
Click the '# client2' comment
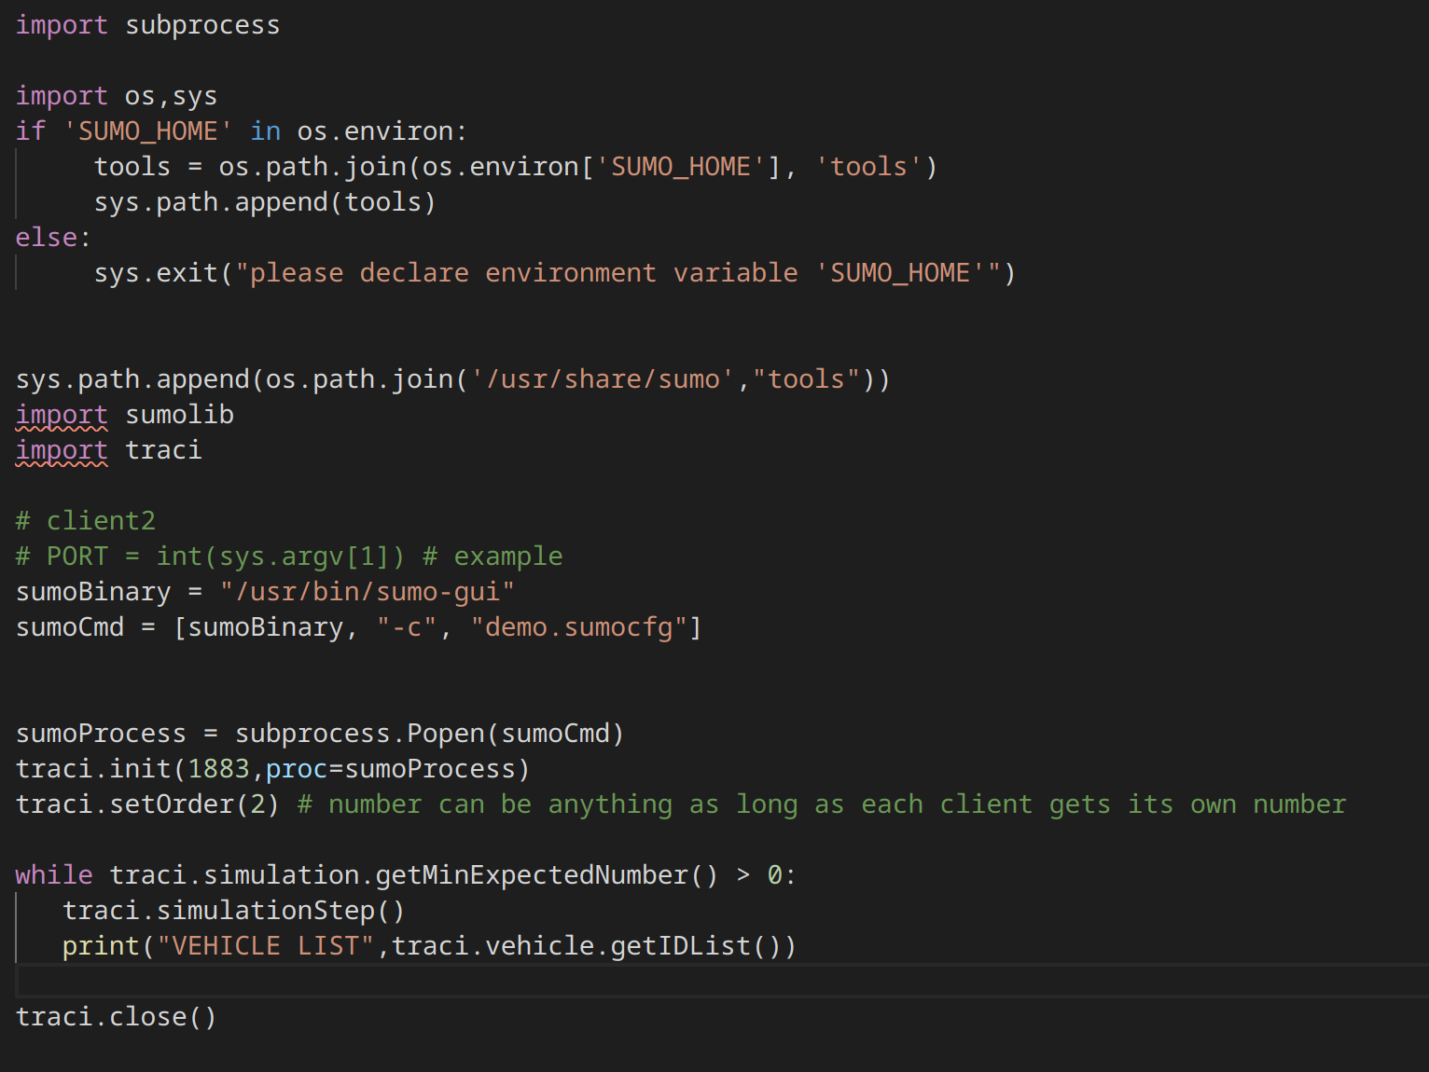[x=86, y=521]
